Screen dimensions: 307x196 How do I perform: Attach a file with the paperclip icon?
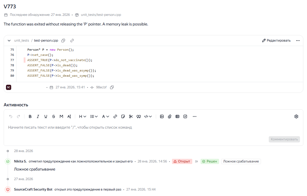click(x=170, y=116)
